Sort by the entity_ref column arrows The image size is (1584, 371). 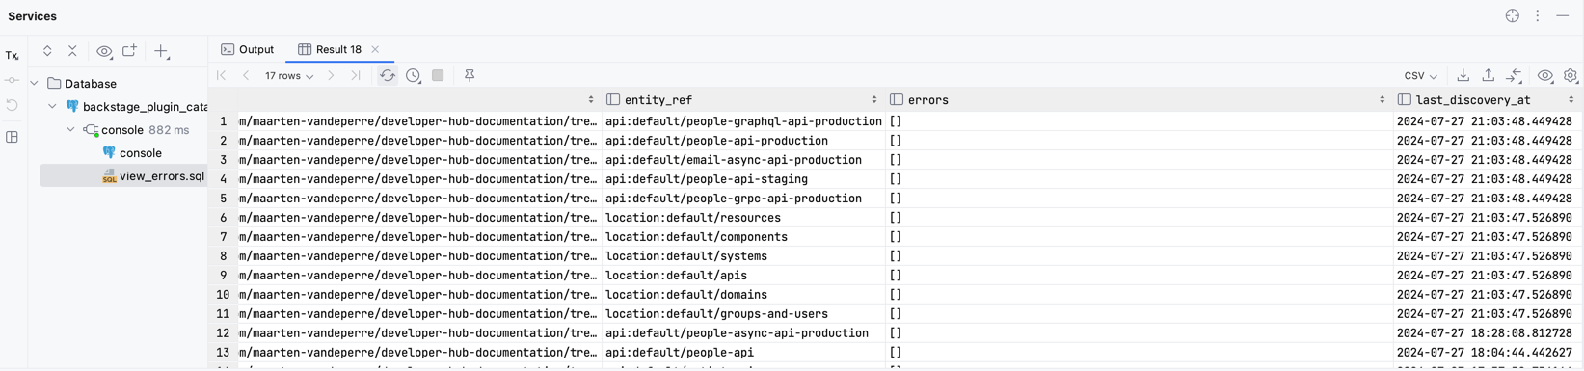pos(874,100)
